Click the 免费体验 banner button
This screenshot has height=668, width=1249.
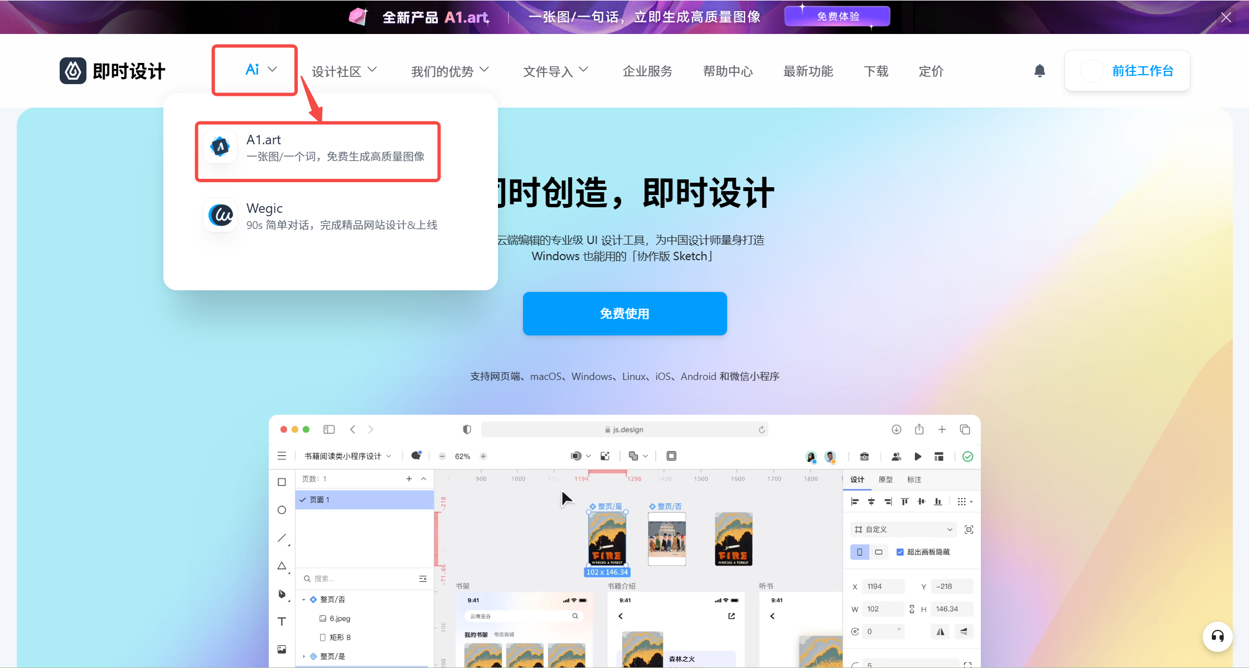837,17
